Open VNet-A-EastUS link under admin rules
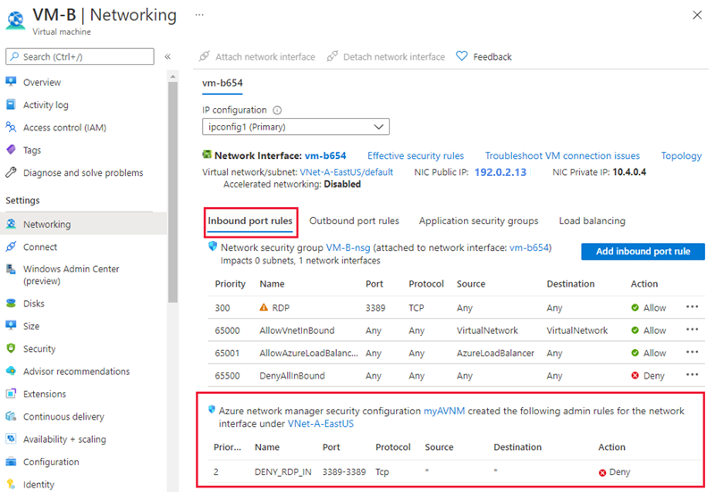 click(321, 423)
